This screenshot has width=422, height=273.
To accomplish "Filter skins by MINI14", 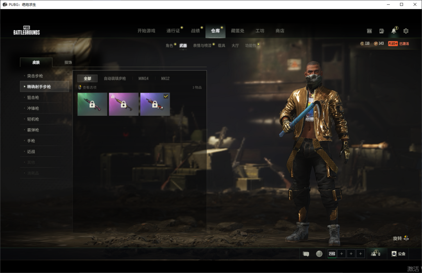I will 143,79.
